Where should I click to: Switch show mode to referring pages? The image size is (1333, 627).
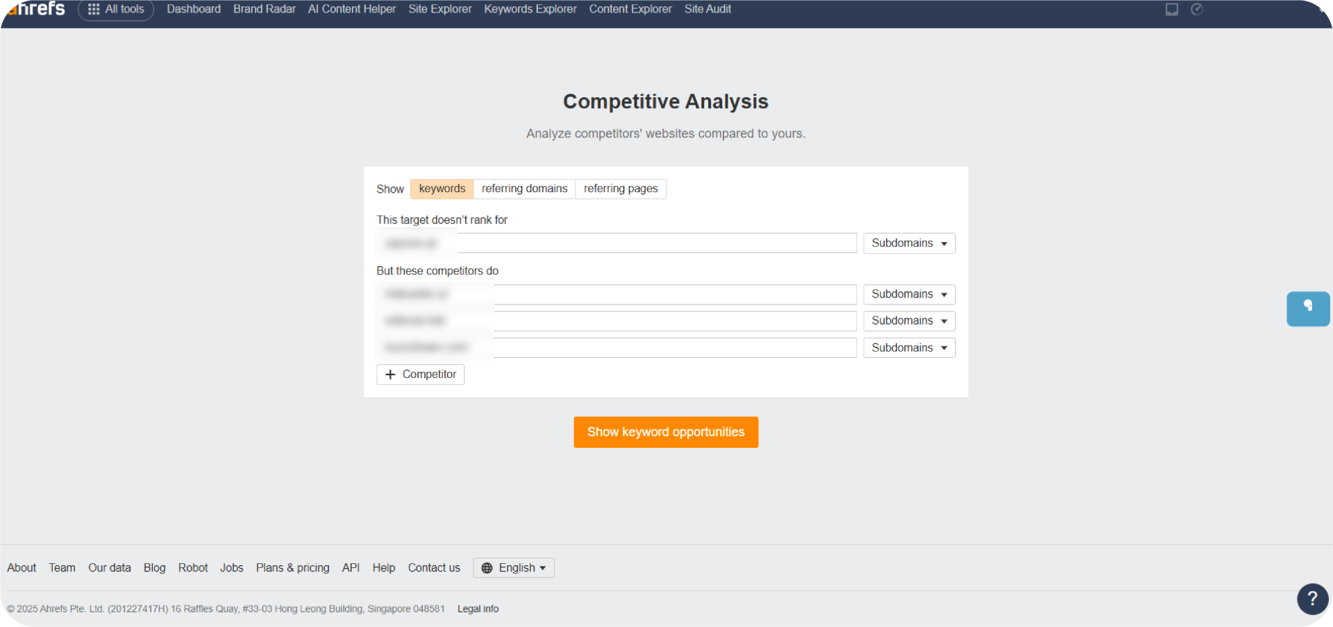point(621,189)
